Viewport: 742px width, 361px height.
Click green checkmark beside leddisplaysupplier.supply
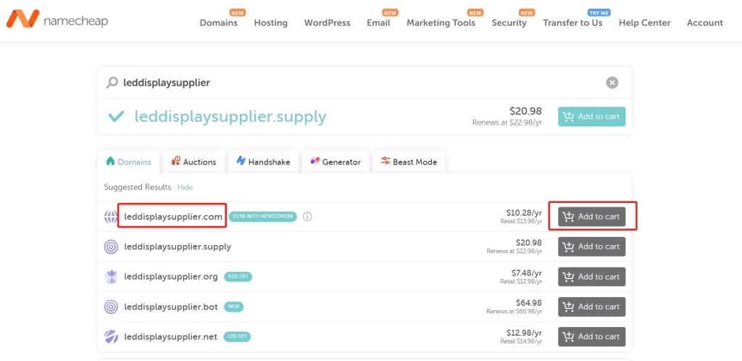coord(115,117)
